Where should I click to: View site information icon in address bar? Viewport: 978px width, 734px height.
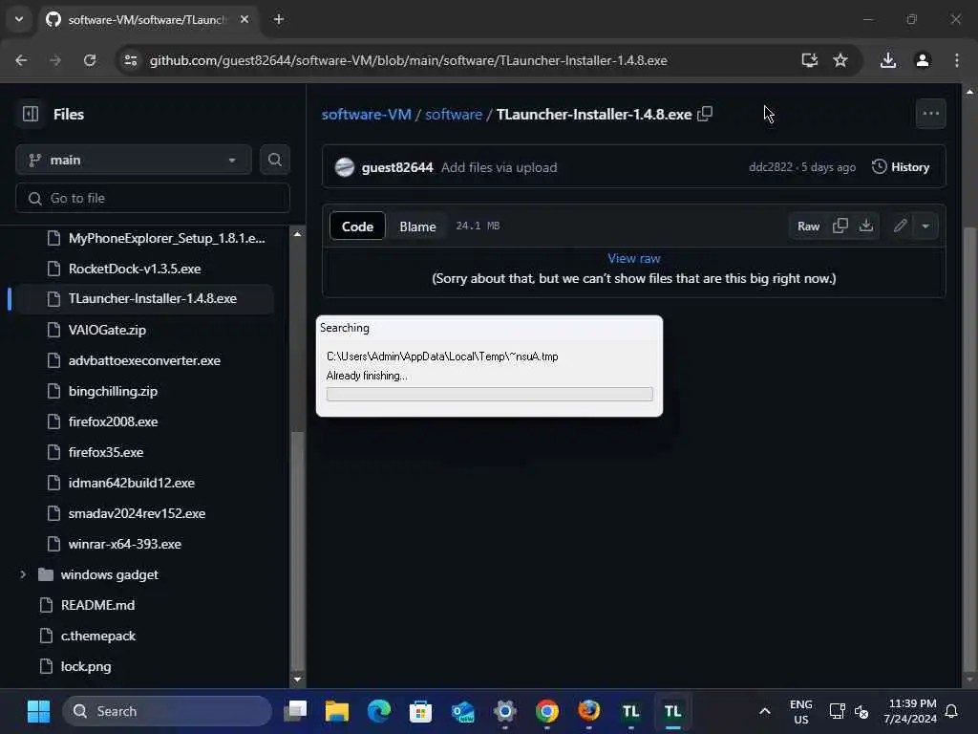click(130, 60)
